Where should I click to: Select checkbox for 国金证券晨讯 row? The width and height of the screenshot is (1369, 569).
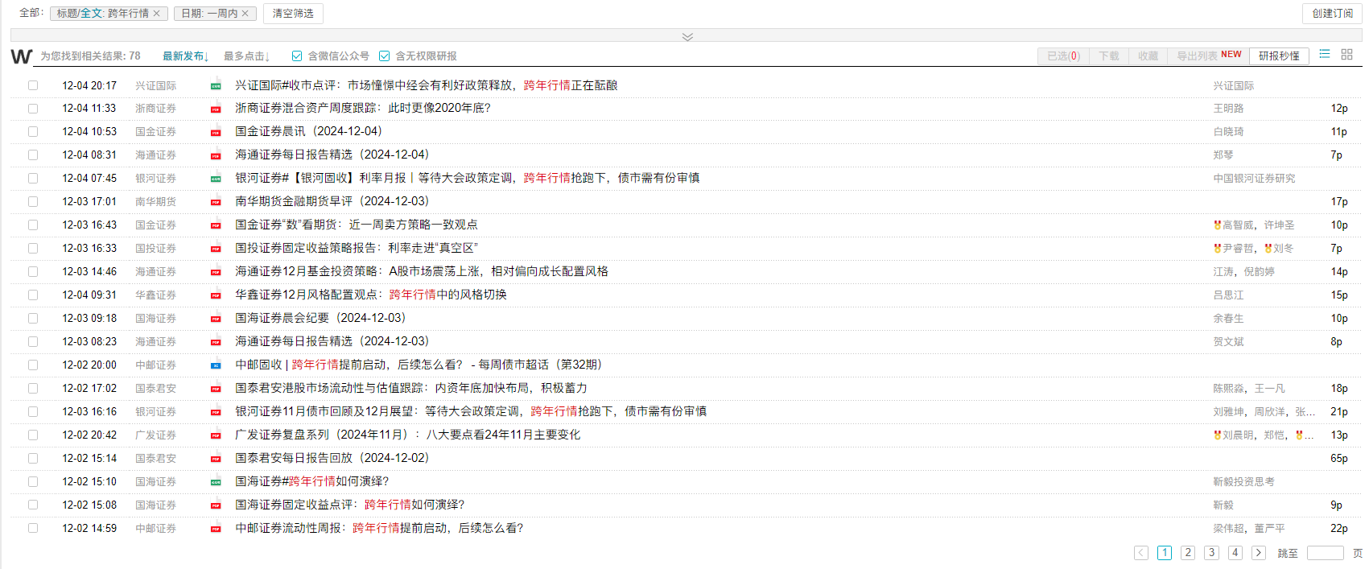[33, 131]
